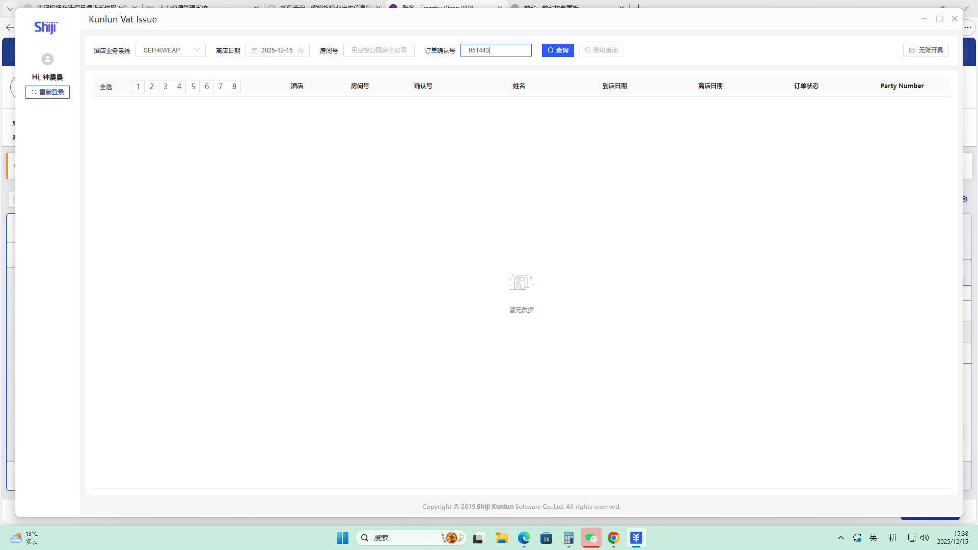The image size is (978, 550).
Task: Click the 房间号 room number input
Action: 378,50
